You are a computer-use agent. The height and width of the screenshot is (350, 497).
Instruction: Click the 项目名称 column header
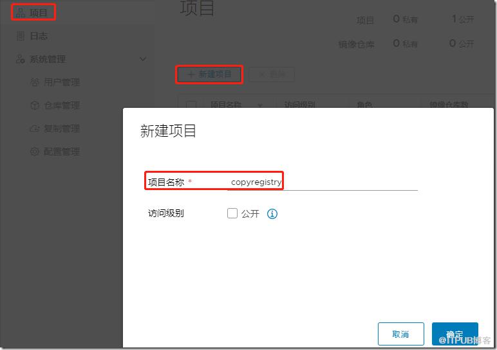point(226,104)
